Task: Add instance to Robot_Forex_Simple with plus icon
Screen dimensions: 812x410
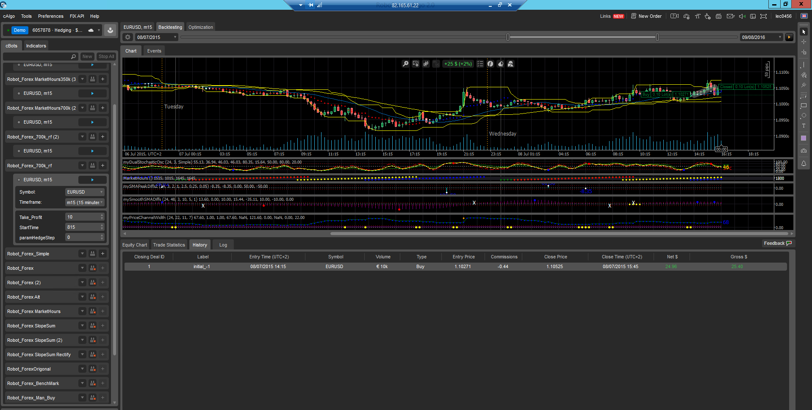Action: pos(103,254)
